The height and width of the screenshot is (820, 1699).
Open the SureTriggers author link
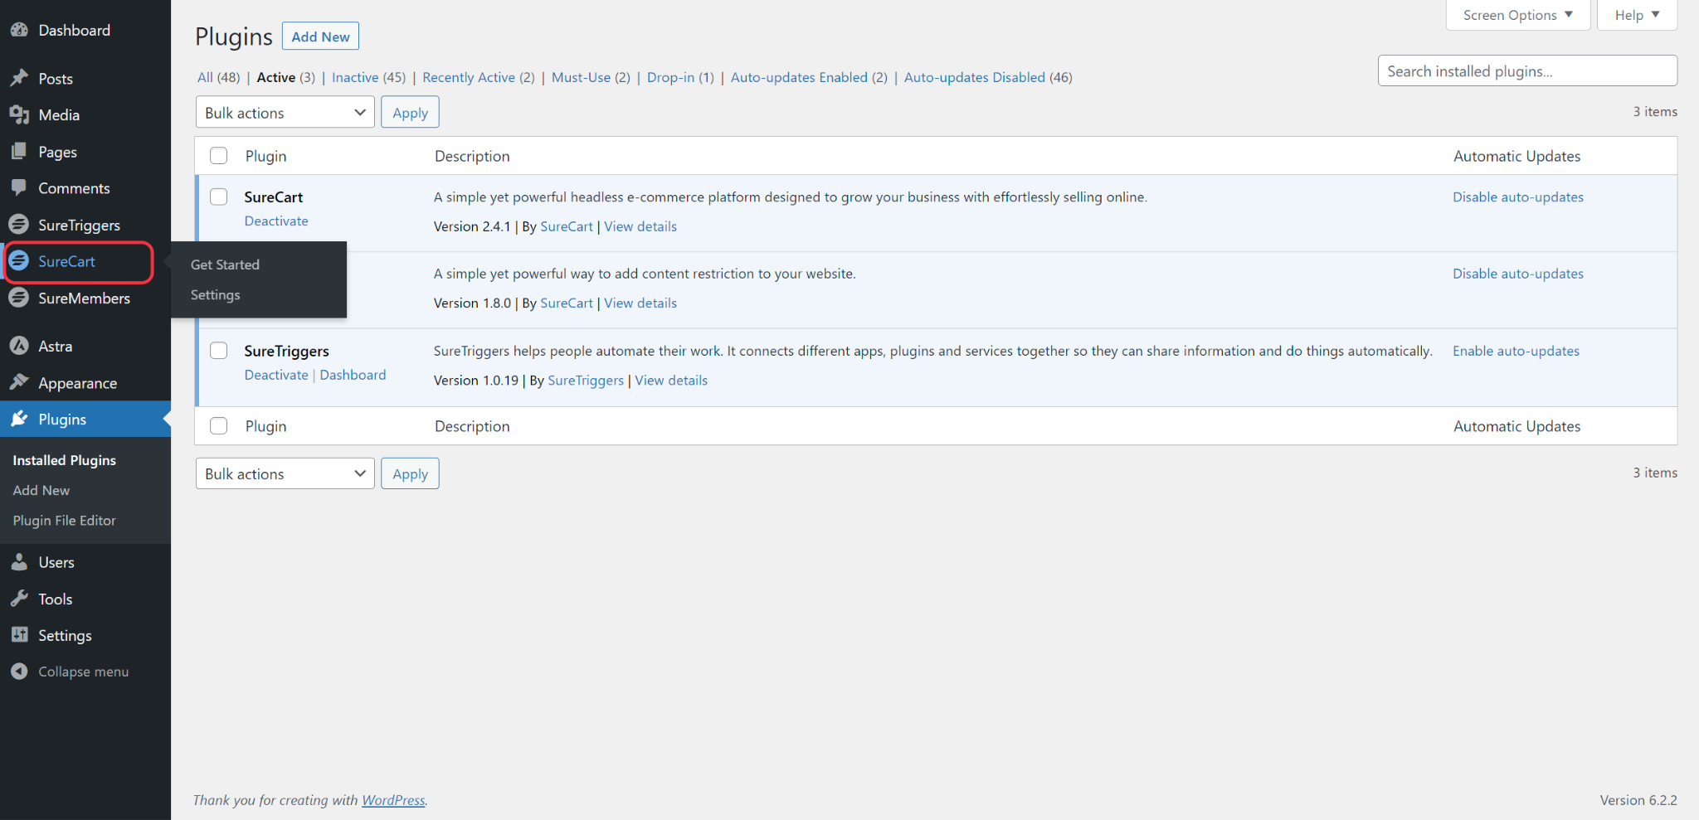click(586, 381)
